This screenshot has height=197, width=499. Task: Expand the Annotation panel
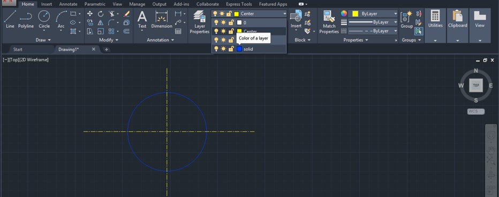[x=161, y=40]
